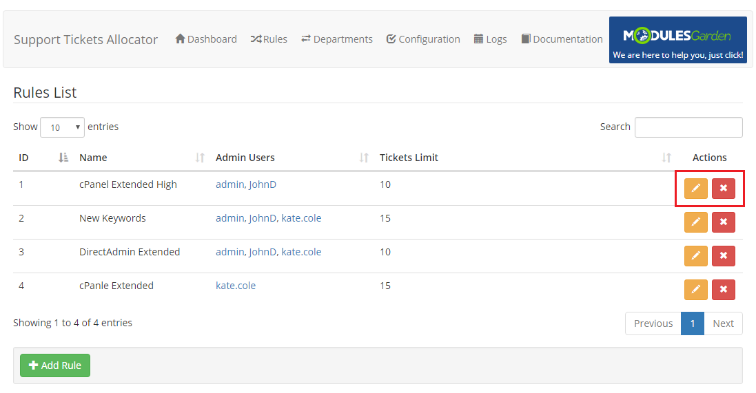Viewport: 756px width, 393px height.
Task: Delete the cPanle Extended rule
Action: tap(723, 289)
